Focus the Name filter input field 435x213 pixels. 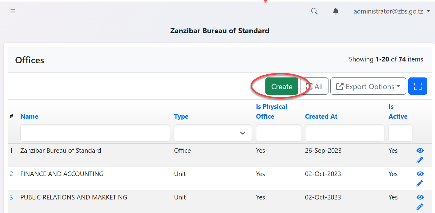95,133
